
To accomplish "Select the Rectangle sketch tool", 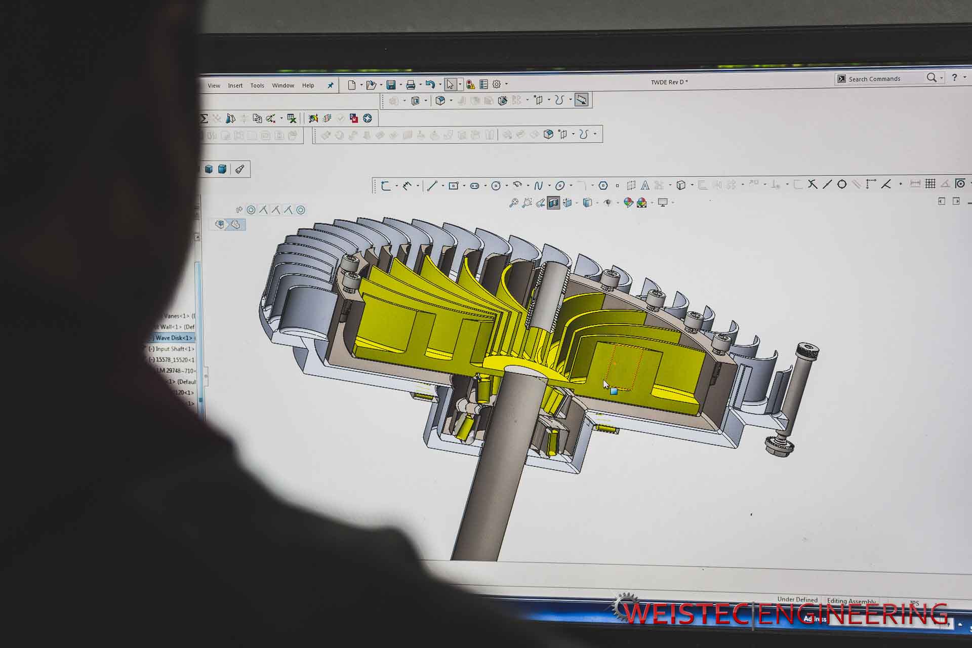I will (x=454, y=186).
